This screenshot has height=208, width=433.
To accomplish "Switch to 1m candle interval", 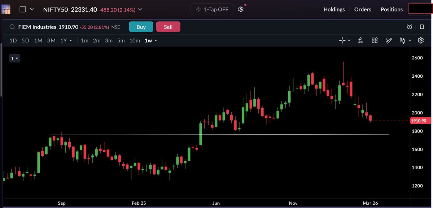I will (x=84, y=41).
